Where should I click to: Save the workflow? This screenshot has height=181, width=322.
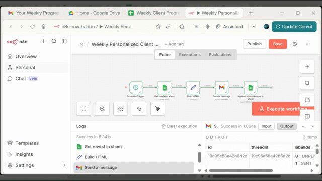pyautogui.click(x=278, y=44)
